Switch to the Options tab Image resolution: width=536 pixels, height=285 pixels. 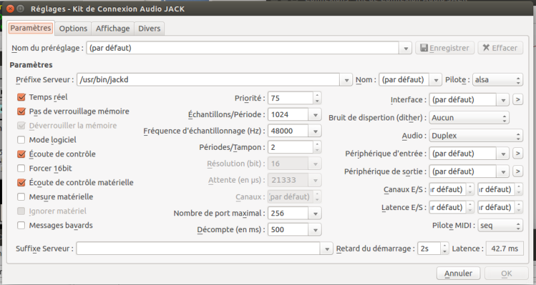[73, 28]
